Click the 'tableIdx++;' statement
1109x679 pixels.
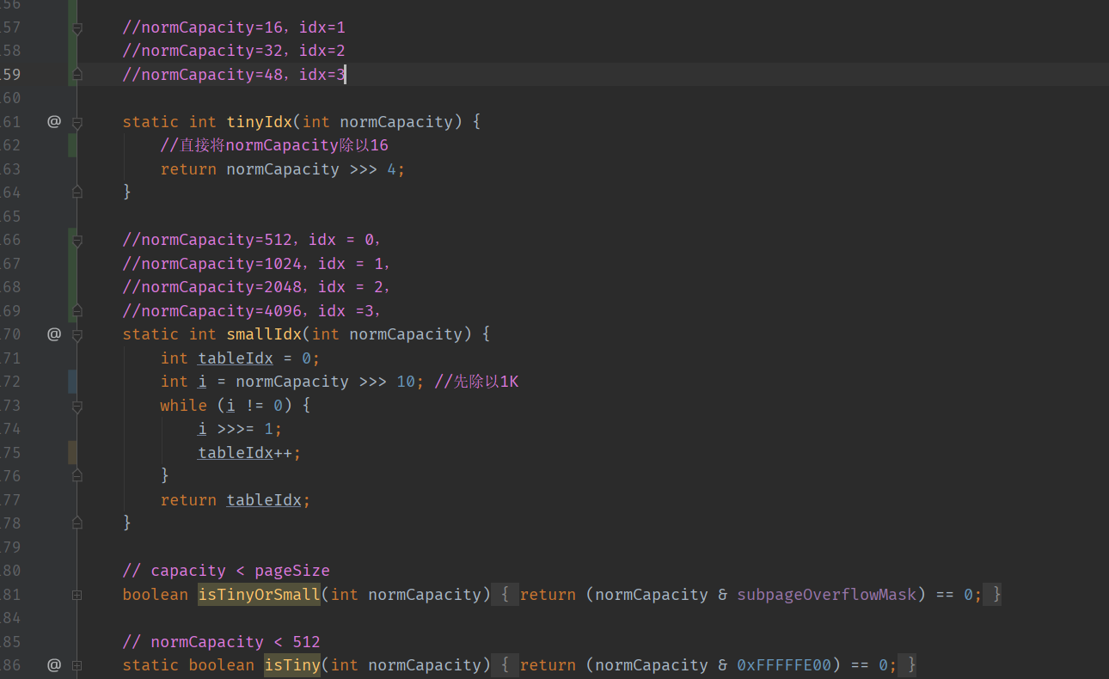[249, 452]
